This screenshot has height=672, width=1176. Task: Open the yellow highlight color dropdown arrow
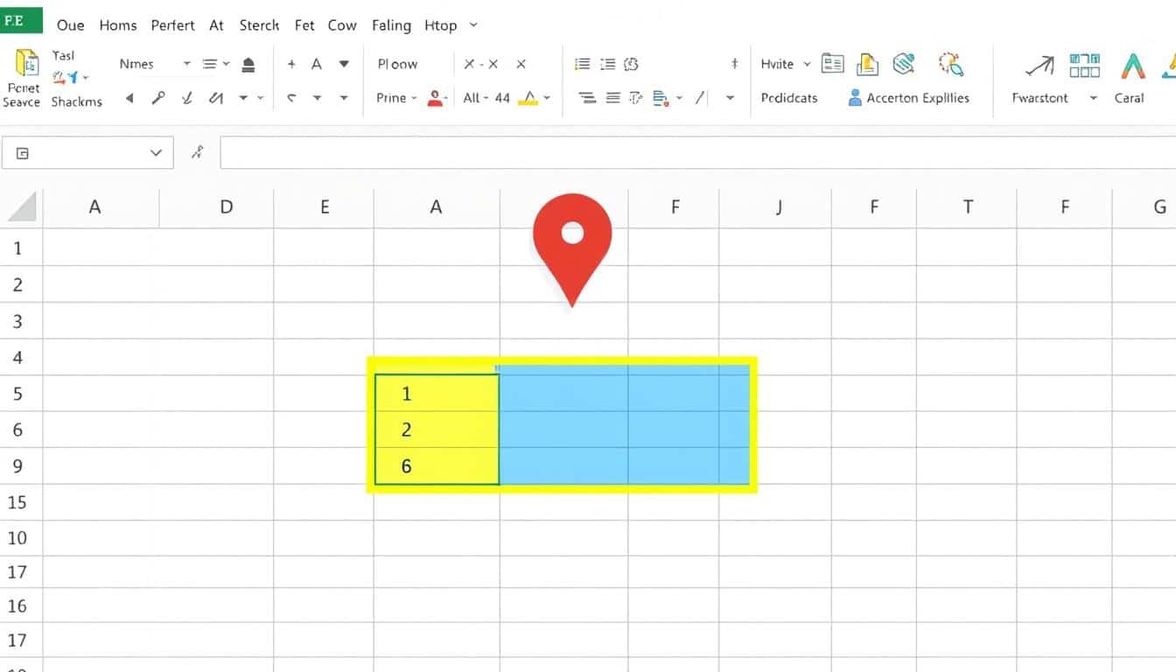(x=547, y=98)
